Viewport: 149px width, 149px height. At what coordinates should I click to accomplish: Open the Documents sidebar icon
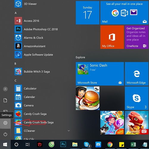click(5, 100)
